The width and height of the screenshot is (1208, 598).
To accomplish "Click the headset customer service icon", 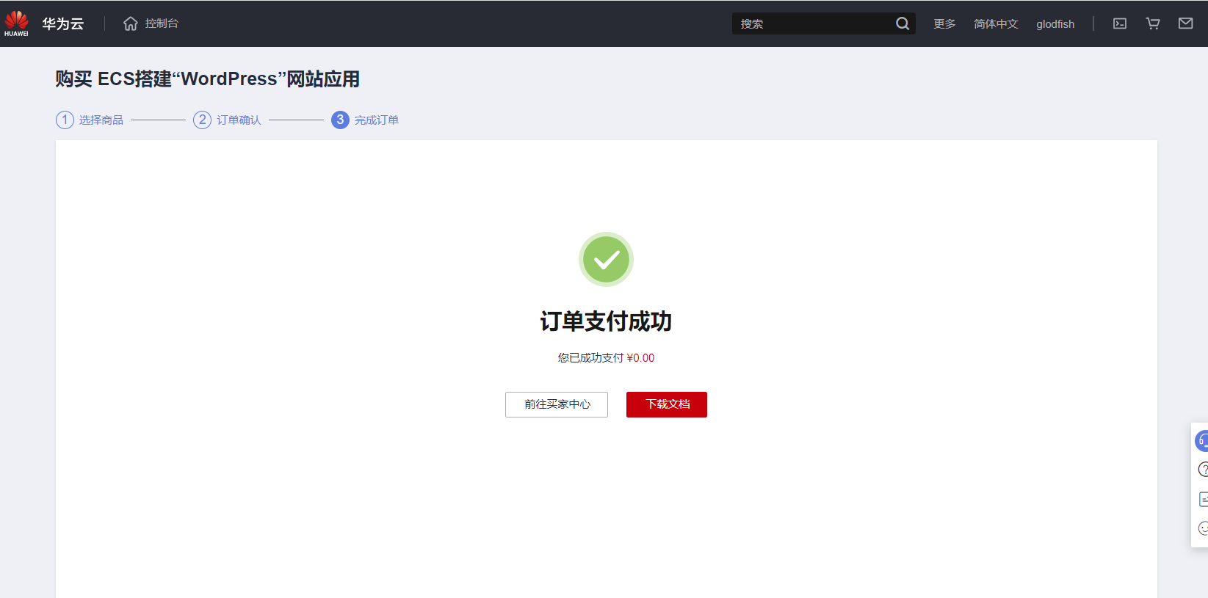I will (x=1202, y=440).
